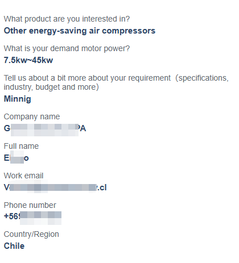Click 'industry, budget and more)' line
239x263 pixels.
coord(51,87)
